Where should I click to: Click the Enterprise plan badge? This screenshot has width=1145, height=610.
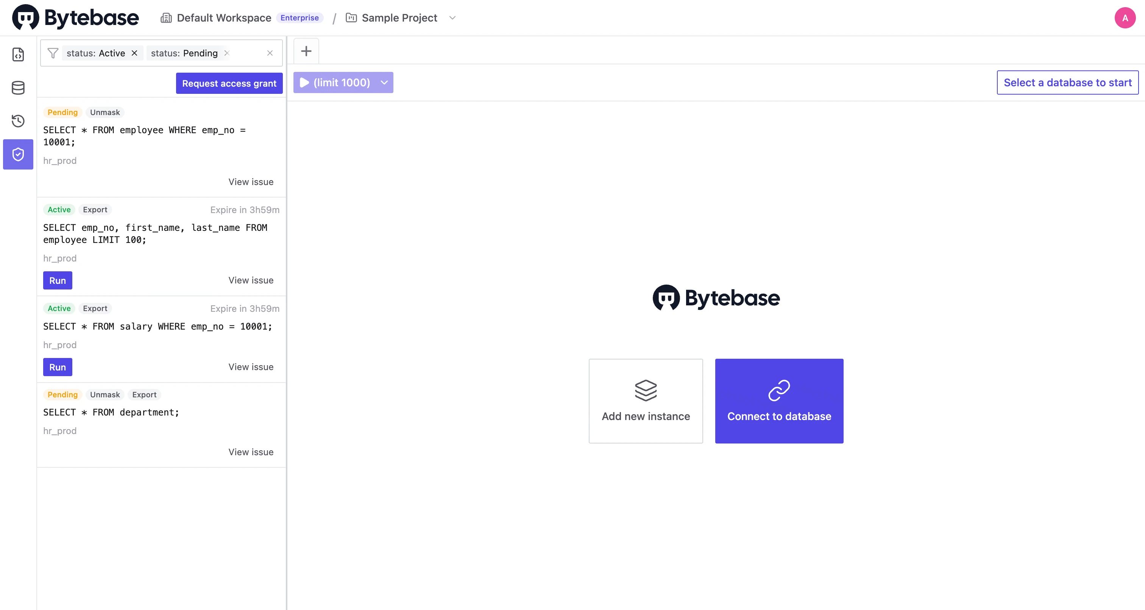tap(300, 18)
